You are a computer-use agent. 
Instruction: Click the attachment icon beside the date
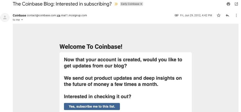(x=176, y=16)
